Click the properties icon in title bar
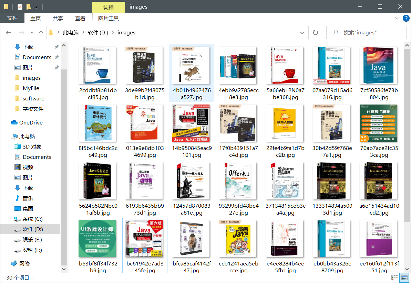This screenshot has width=411, height=283. [20, 7]
